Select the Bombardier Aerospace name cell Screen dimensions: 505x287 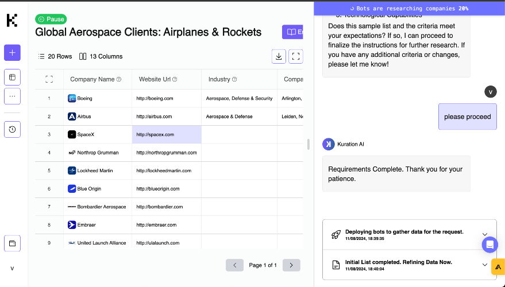[x=98, y=207]
